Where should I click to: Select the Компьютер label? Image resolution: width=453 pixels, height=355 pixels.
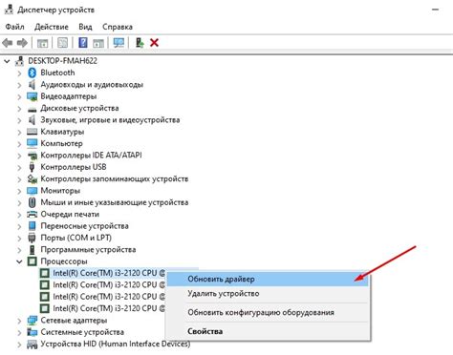(61, 143)
